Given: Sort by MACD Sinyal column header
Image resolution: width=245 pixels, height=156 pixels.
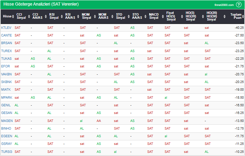Looking at the screenshot, I should tap(153, 16).
